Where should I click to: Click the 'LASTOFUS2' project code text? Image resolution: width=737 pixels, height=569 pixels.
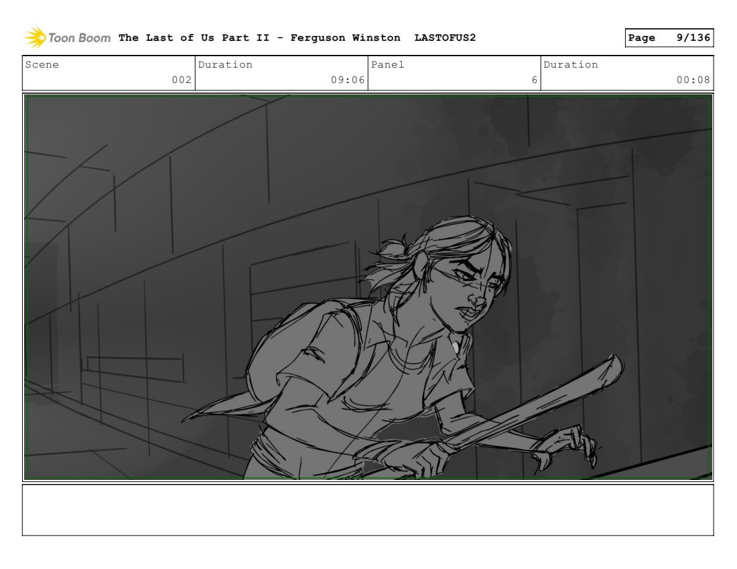click(x=445, y=37)
